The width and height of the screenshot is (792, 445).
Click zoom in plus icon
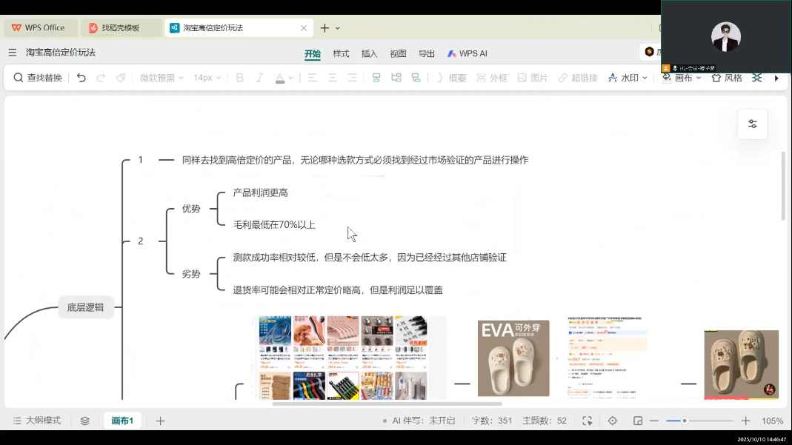[746, 421]
